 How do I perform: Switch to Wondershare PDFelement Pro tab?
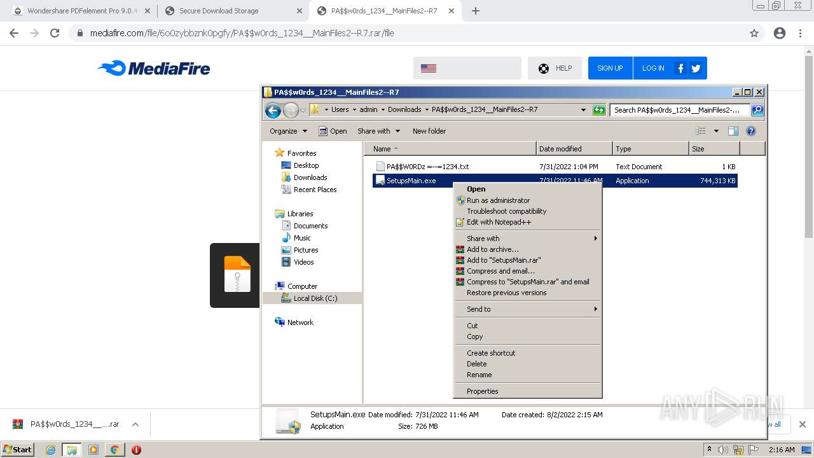(x=80, y=11)
